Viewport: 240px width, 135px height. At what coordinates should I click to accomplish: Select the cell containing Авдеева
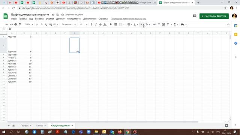[12, 37]
